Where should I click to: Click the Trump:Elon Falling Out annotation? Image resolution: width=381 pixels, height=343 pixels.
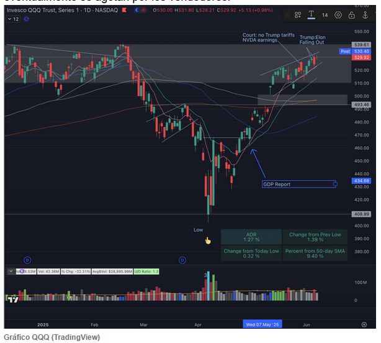312,40
